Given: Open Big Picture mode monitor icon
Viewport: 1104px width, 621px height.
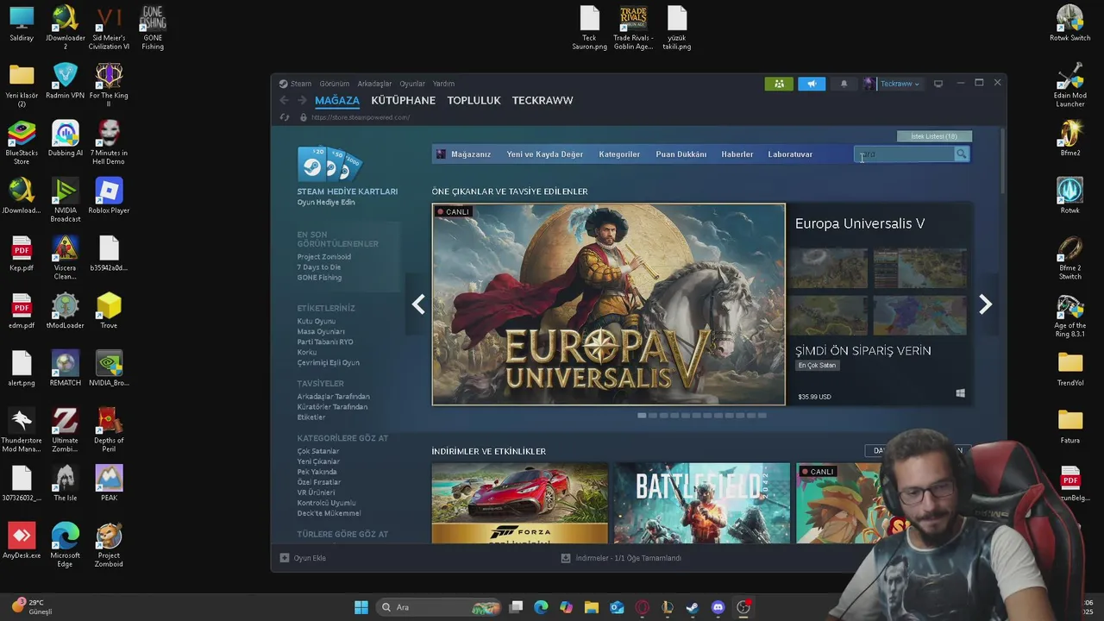Looking at the screenshot, I should (x=938, y=84).
